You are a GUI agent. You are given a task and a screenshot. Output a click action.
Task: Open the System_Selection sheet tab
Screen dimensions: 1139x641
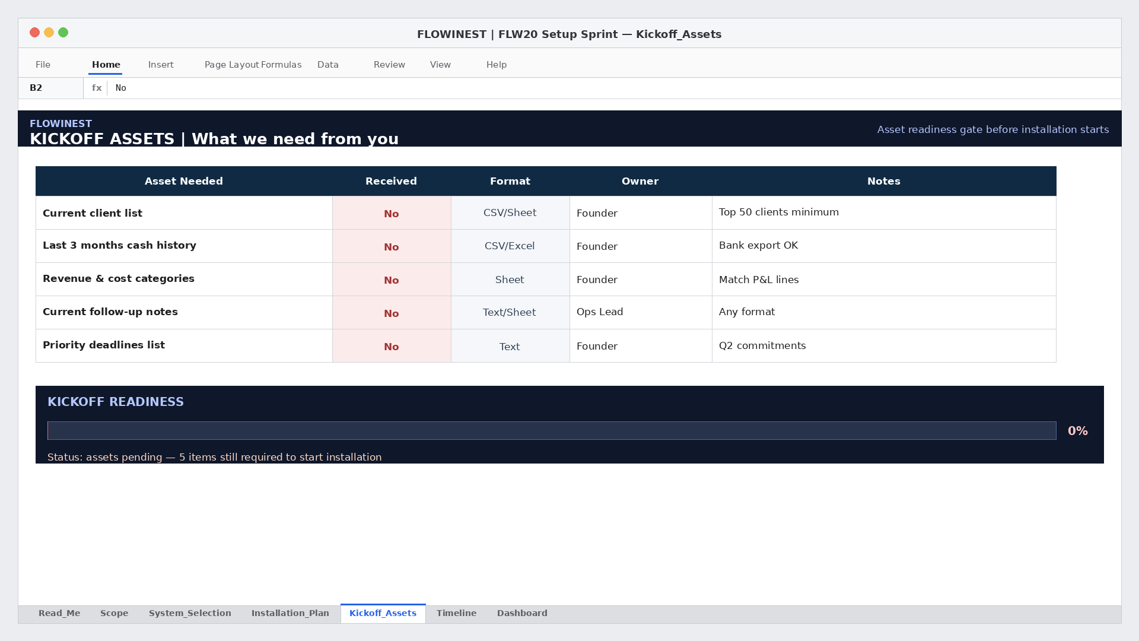190,614
